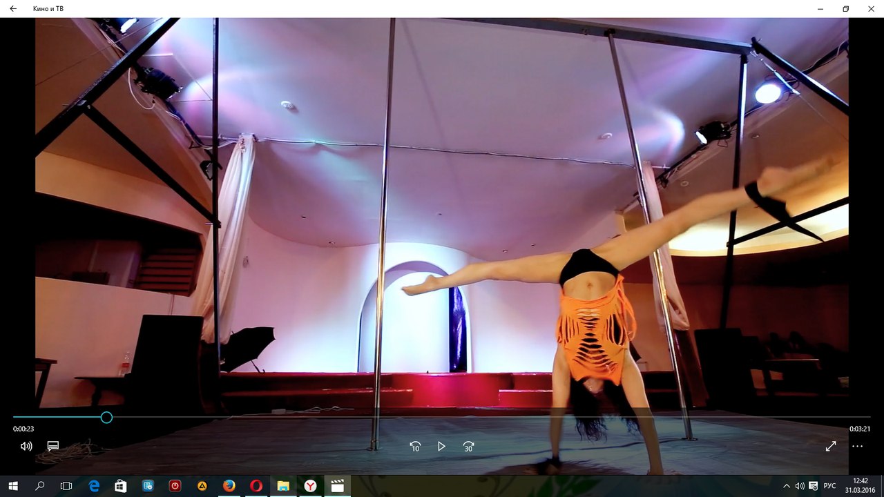Open the blue settings-page app on taskbar
This screenshot has height=497, width=884.
pyautogui.click(x=148, y=486)
